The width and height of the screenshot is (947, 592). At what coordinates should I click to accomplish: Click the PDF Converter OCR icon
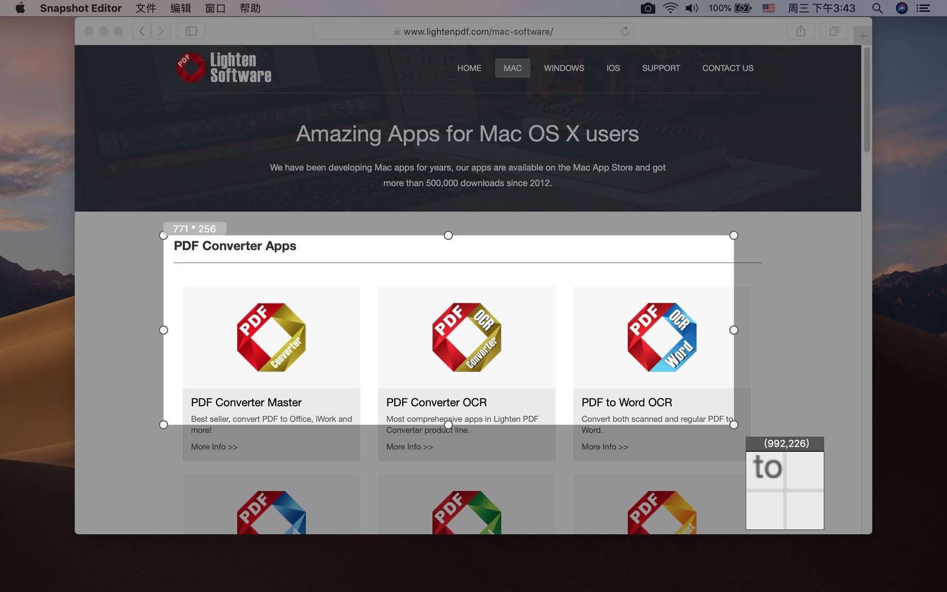click(x=467, y=337)
